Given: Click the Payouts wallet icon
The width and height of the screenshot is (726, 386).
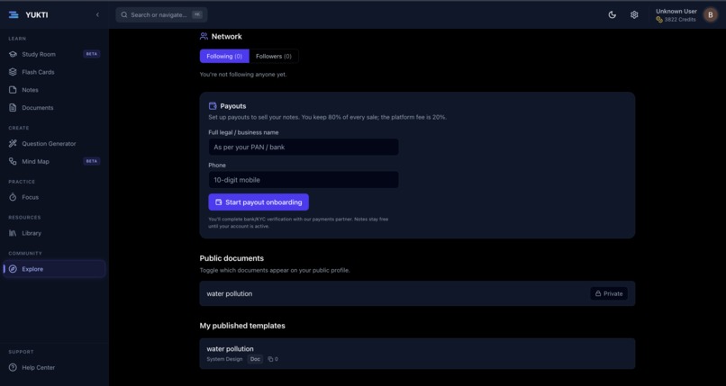Looking at the screenshot, I should 213,106.
